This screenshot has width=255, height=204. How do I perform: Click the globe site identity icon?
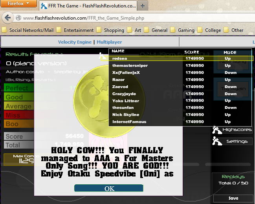[x=18, y=18]
